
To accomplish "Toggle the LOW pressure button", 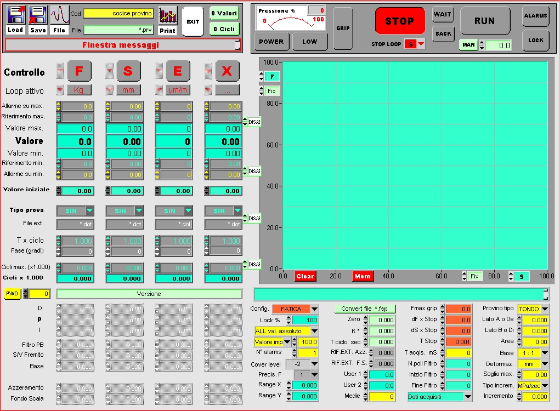I will [310, 42].
